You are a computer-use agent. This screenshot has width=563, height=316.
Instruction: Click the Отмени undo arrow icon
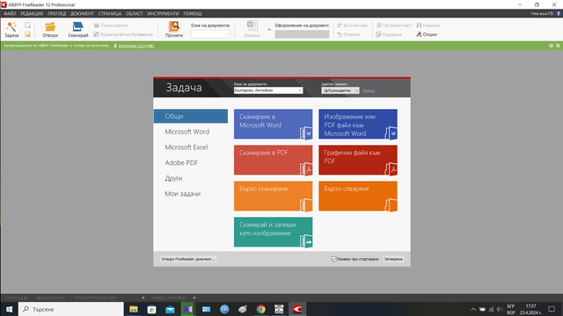coord(348,34)
